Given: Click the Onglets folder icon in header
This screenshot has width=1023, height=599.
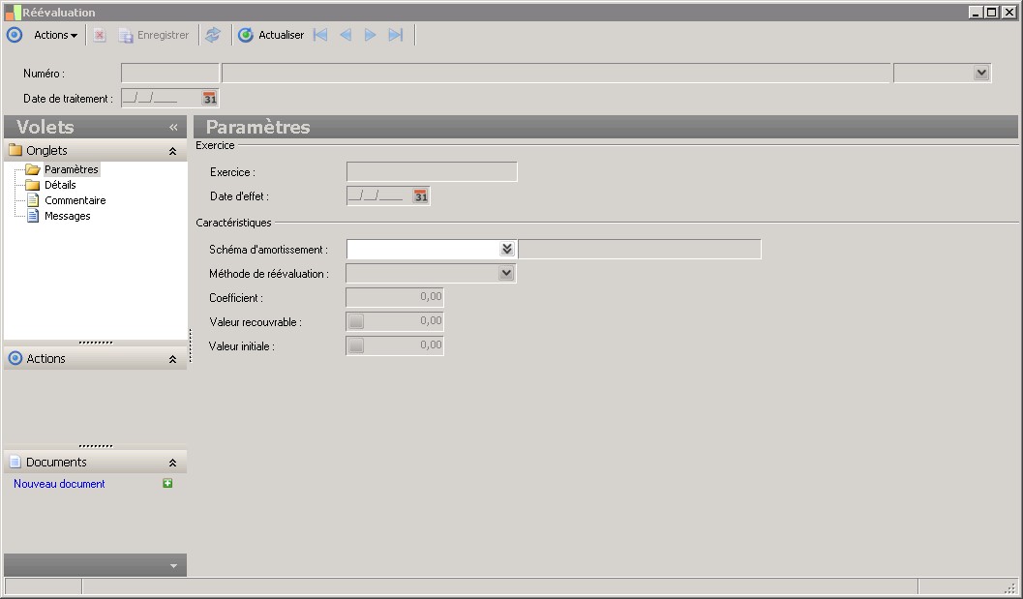Looking at the screenshot, I should point(15,150).
